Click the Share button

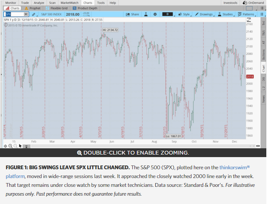[132, 14]
